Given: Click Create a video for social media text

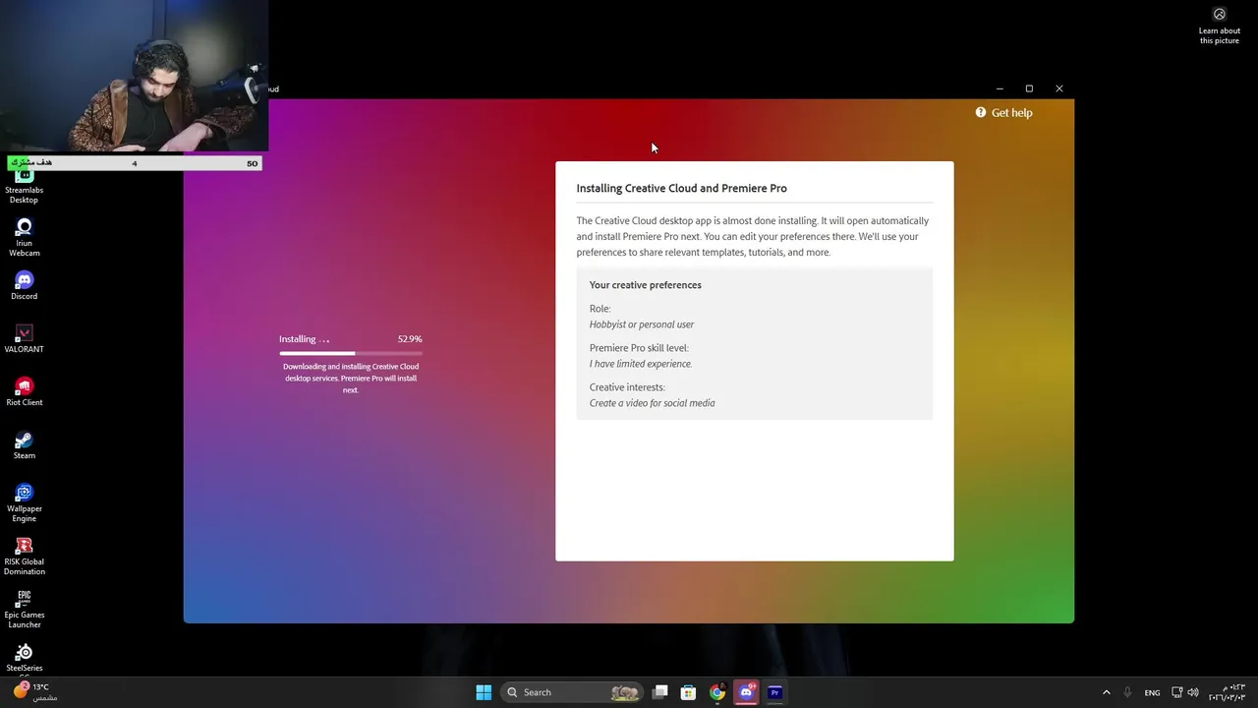Looking at the screenshot, I should pyautogui.click(x=653, y=403).
